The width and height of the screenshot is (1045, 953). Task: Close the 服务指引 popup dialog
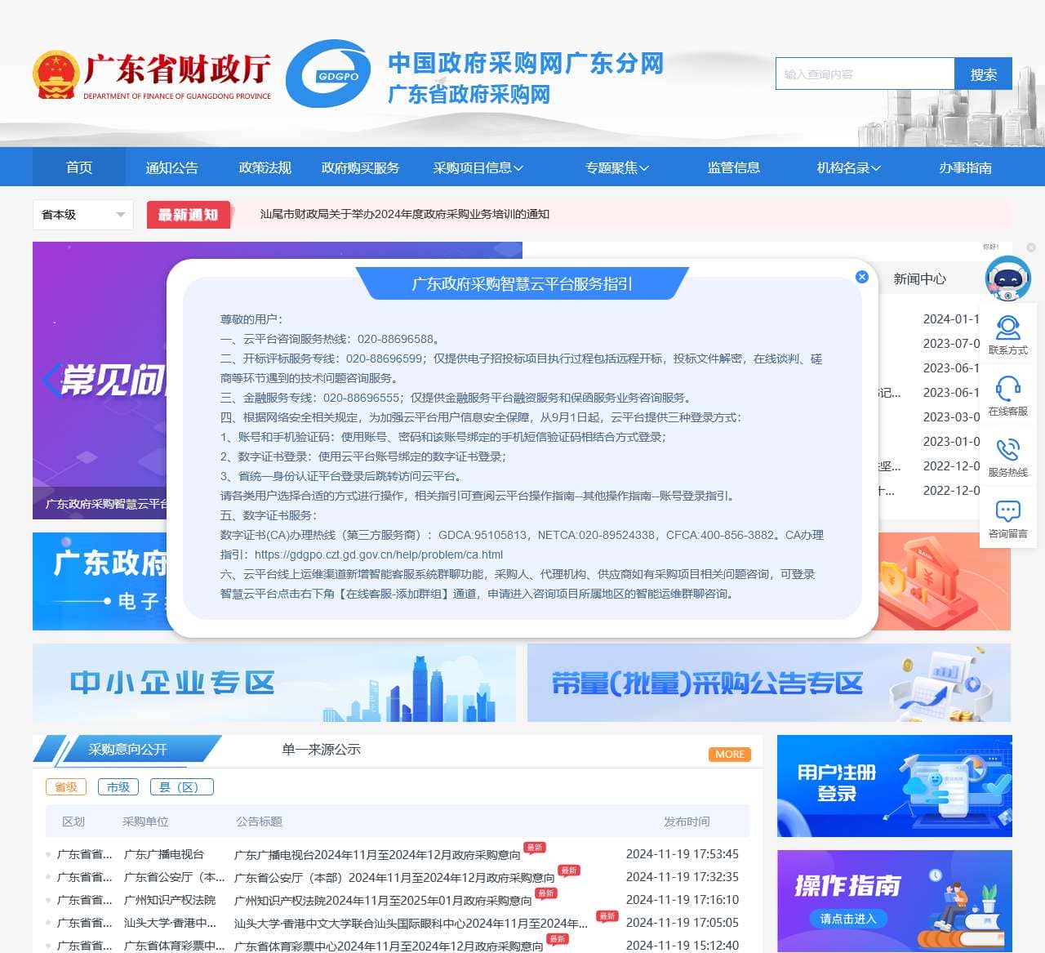click(x=861, y=277)
